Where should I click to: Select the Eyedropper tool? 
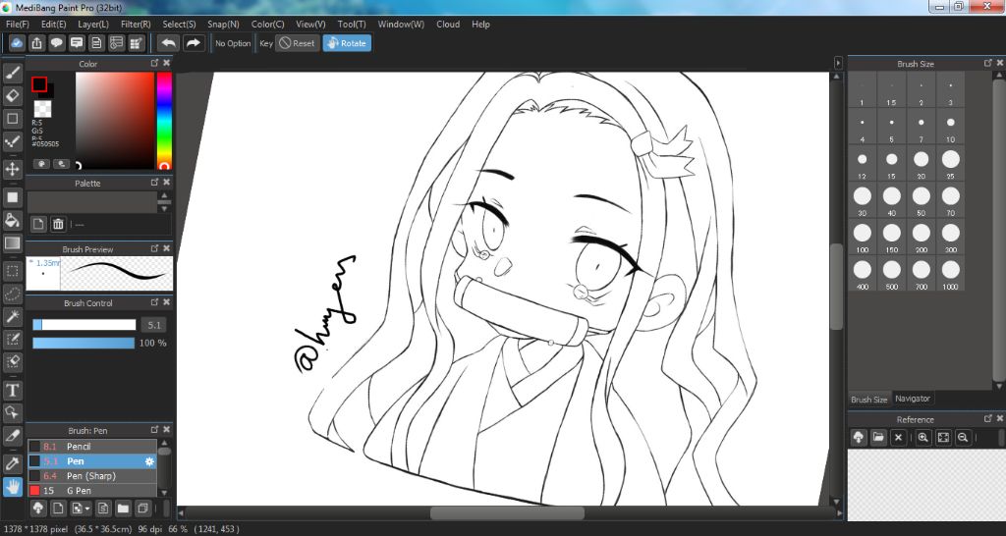(12, 463)
